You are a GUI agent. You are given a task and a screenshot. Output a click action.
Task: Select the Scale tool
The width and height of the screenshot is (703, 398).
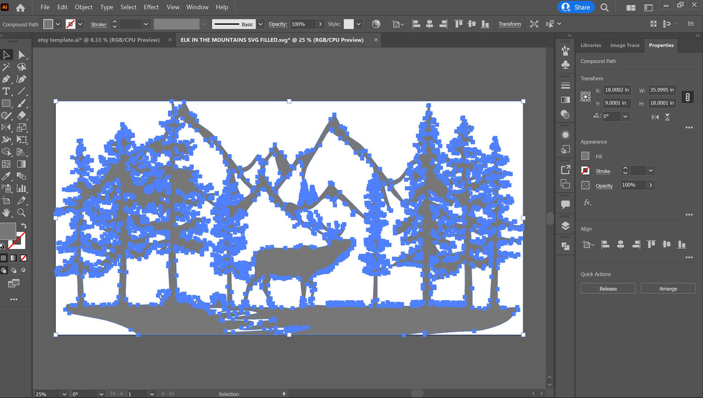(22, 127)
